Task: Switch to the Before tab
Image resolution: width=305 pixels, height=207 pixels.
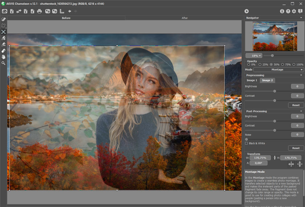Action: click(66, 18)
